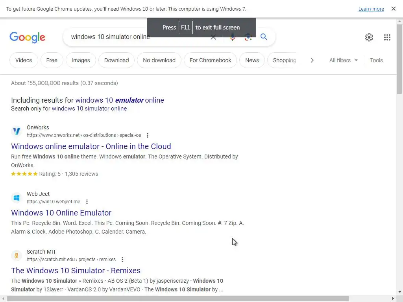Open more options for OnWorks result
Screen dimensions: 403x302
(147, 135)
